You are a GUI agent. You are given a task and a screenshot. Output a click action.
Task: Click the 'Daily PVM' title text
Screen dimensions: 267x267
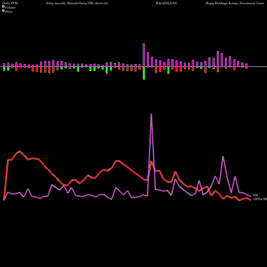click(x=10, y=3)
